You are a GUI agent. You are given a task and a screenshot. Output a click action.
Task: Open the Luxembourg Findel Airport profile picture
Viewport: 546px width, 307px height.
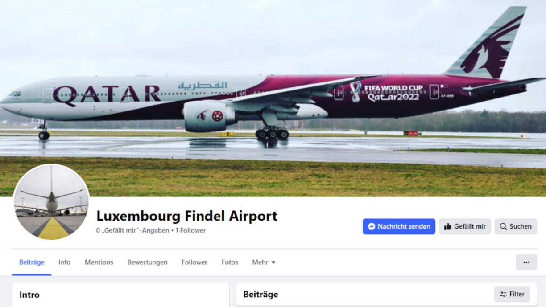click(51, 202)
